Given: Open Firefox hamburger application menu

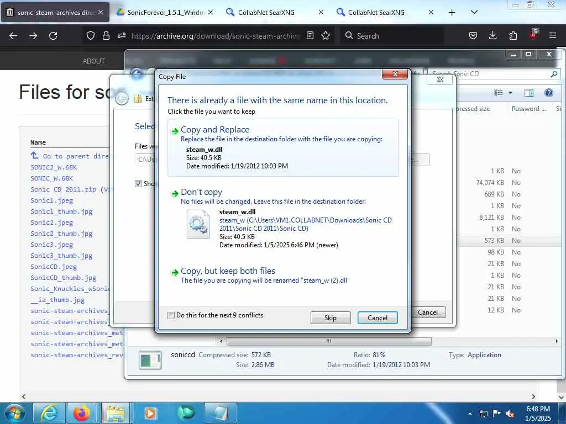Looking at the screenshot, I should coord(553,36).
